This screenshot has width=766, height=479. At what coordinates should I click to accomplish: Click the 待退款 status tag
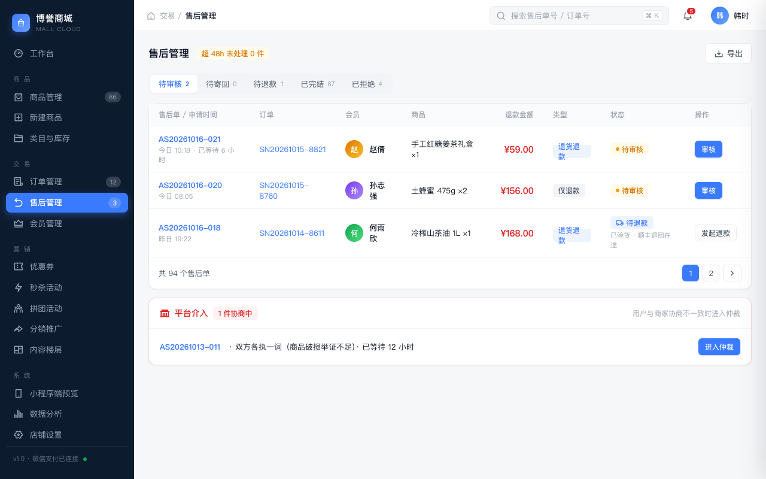632,223
